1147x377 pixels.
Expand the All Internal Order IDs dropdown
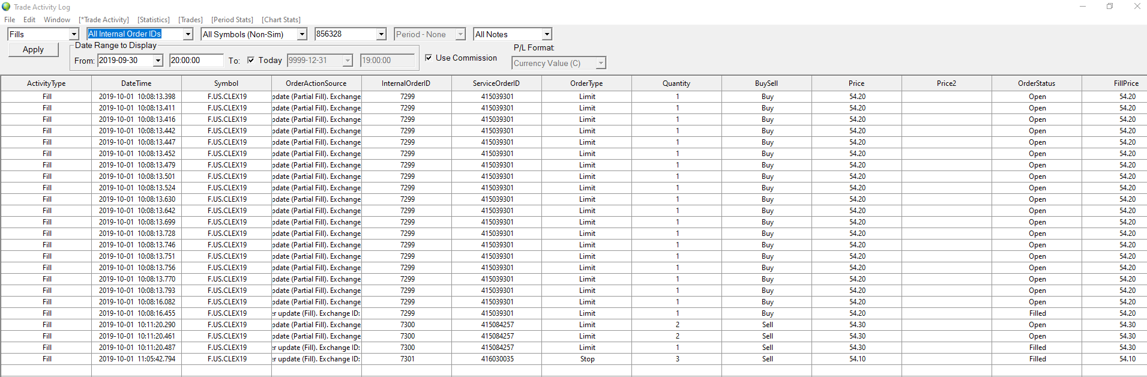[188, 35]
